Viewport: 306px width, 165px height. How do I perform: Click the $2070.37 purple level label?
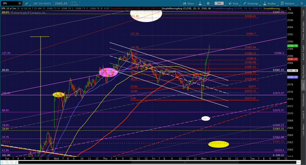278,110
